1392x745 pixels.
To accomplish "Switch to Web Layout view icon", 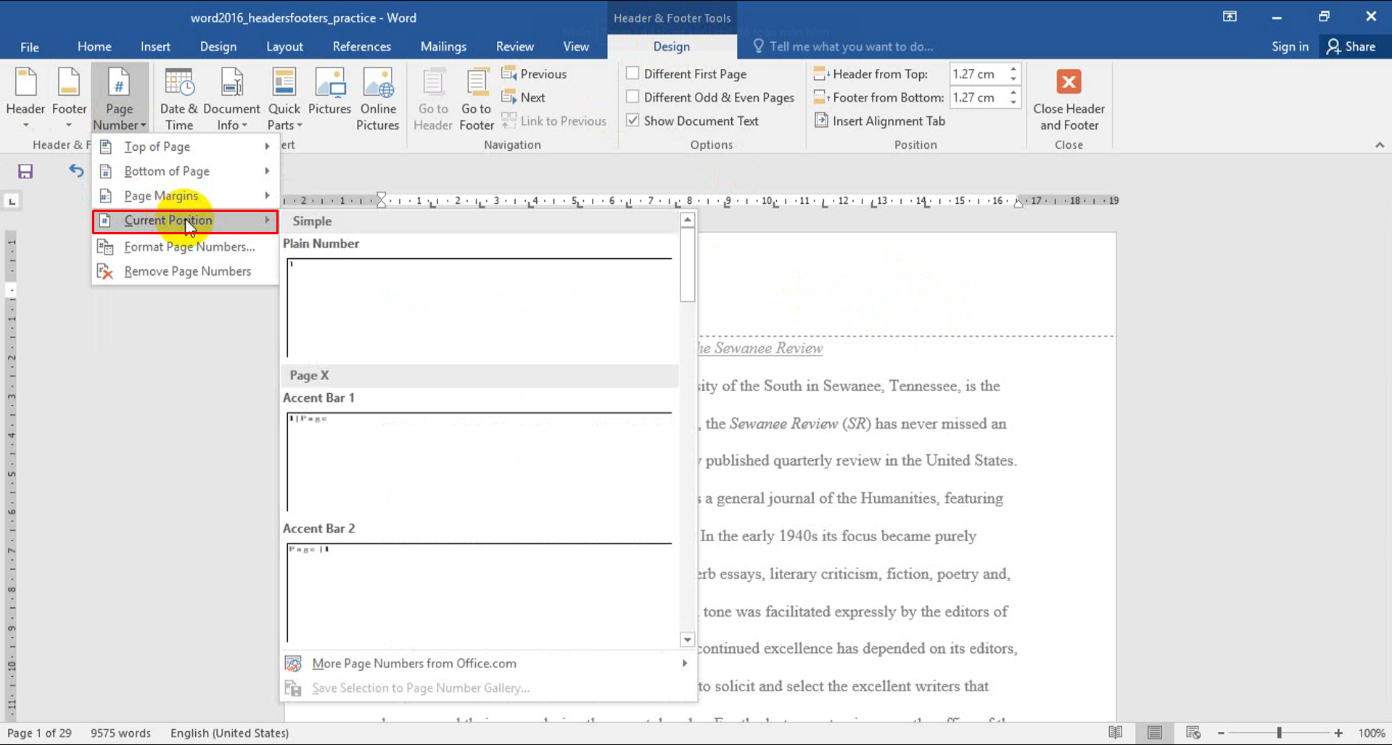I will 1193,733.
